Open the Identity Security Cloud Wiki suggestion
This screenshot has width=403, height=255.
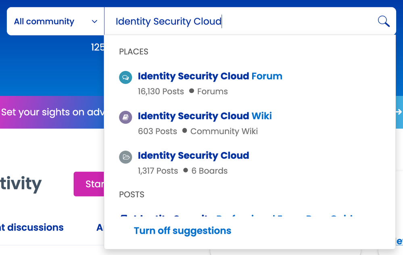click(205, 116)
